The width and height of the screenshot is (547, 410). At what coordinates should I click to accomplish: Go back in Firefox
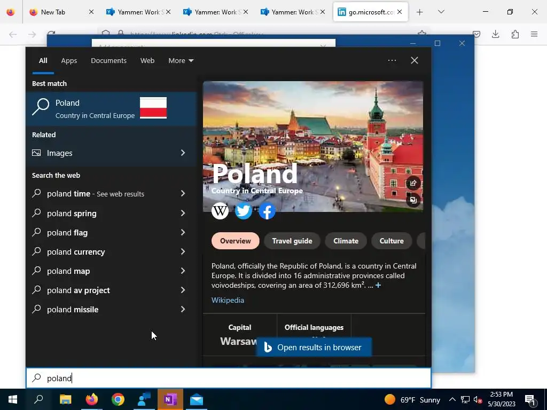pos(13,34)
